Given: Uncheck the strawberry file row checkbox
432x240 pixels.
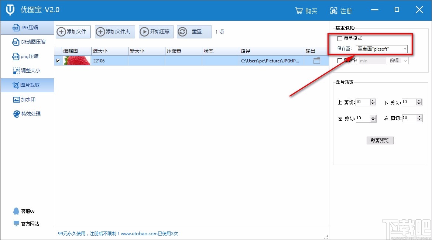Looking at the screenshot, I should tap(58, 61).
